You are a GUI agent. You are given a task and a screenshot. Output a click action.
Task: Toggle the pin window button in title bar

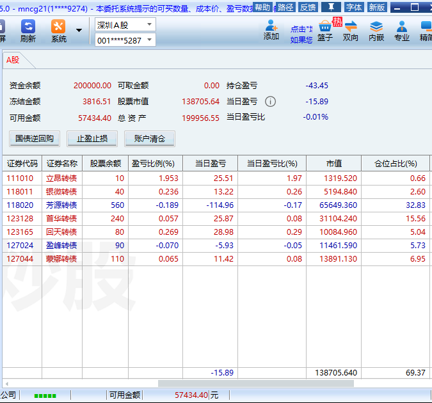[x=331, y=7]
